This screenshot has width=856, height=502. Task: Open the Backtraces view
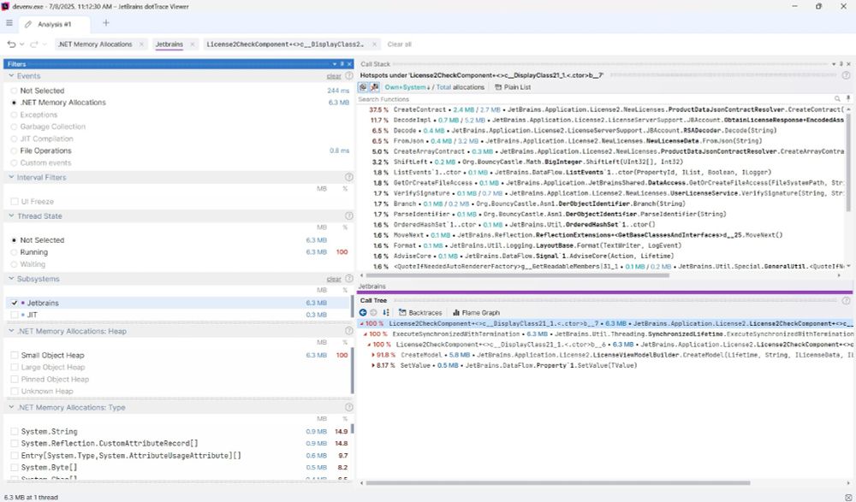click(420, 313)
